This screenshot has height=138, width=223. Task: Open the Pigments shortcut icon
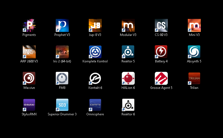point(29,25)
